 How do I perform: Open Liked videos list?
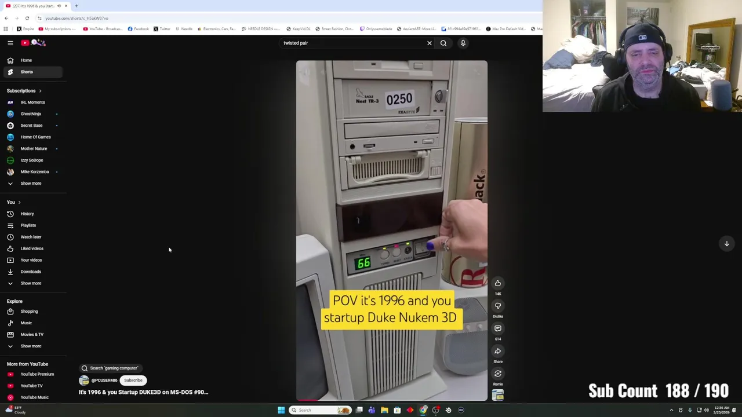pyautogui.click(x=33, y=248)
